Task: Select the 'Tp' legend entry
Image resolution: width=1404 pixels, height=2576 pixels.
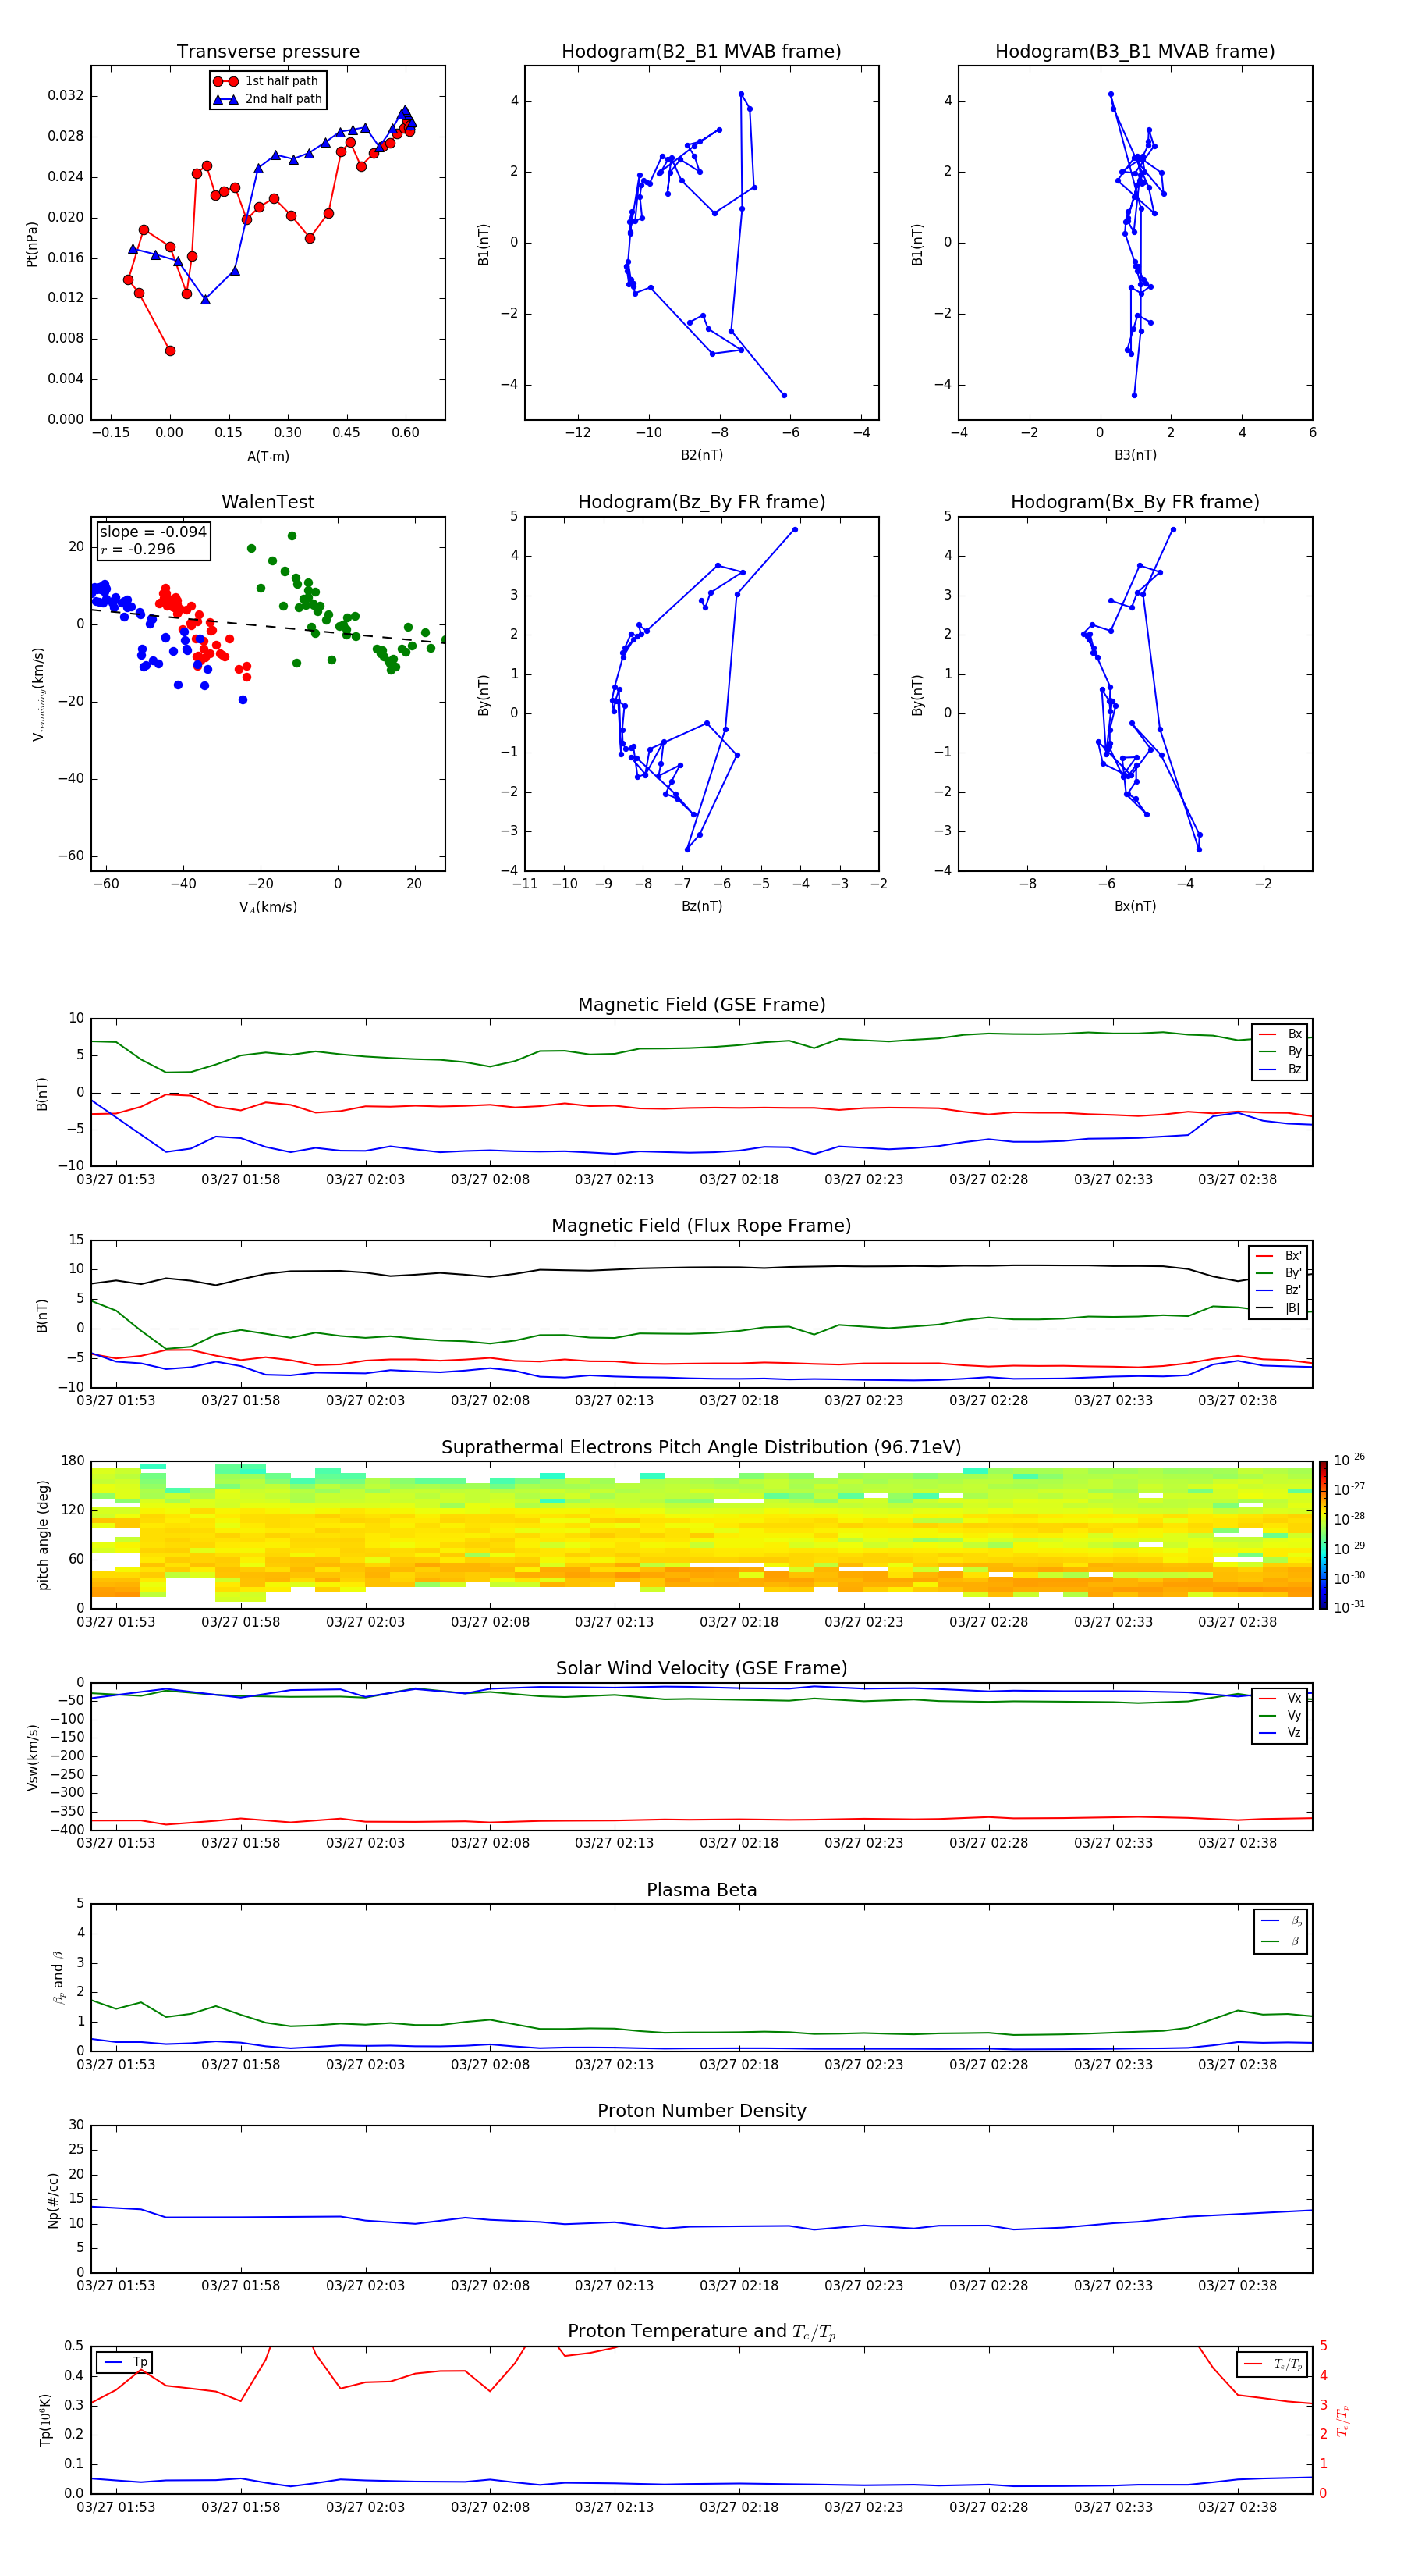Action: click(126, 2362)
